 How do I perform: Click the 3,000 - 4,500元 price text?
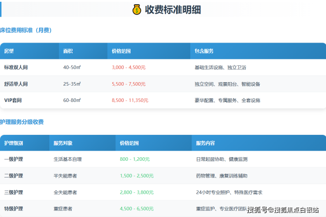(x=129, y=67)
